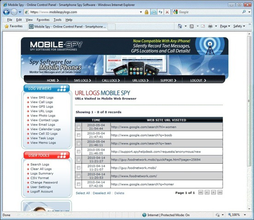254x220 pixels.
Task: Check the box for search?q=teen row
Action: (x=79, y=143)
